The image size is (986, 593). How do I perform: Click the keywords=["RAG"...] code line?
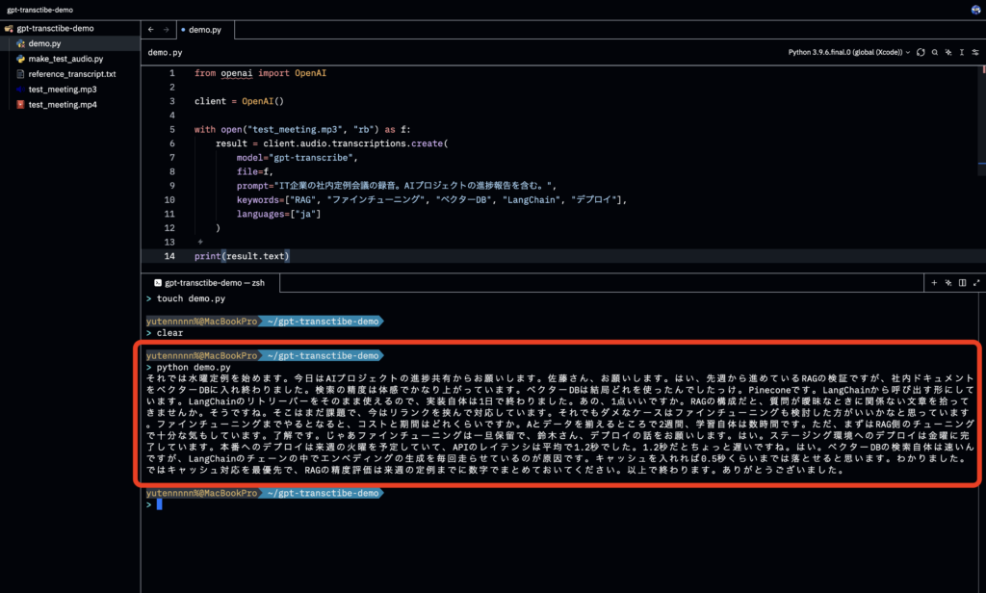pyautogui.click(x=431, y=200)
